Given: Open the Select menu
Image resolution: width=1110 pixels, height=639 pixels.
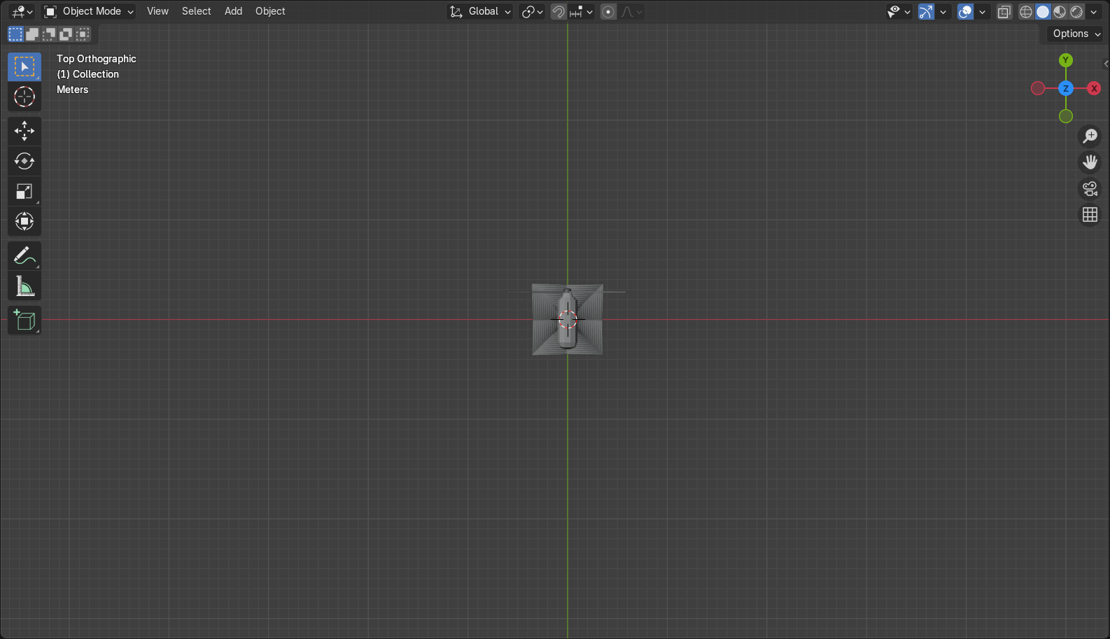Looking at the screenshot, I should (x=196, y=12).
